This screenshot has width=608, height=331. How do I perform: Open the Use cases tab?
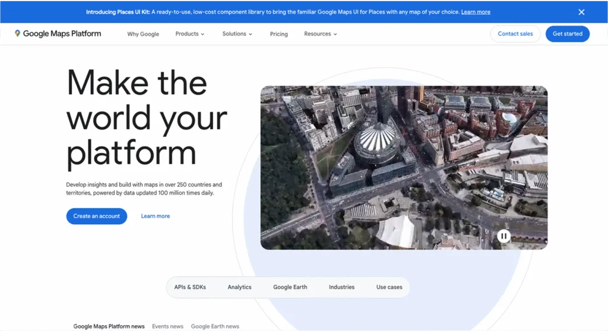point(389,287)
